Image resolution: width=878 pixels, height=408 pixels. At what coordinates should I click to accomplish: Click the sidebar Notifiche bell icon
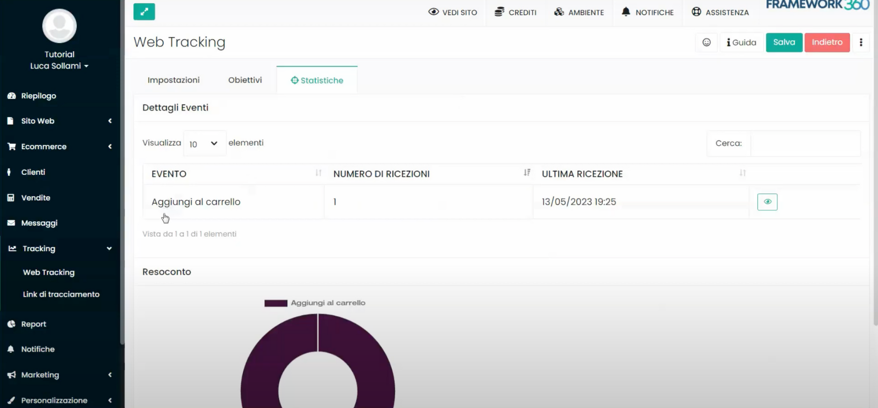(x=11, y=349)
